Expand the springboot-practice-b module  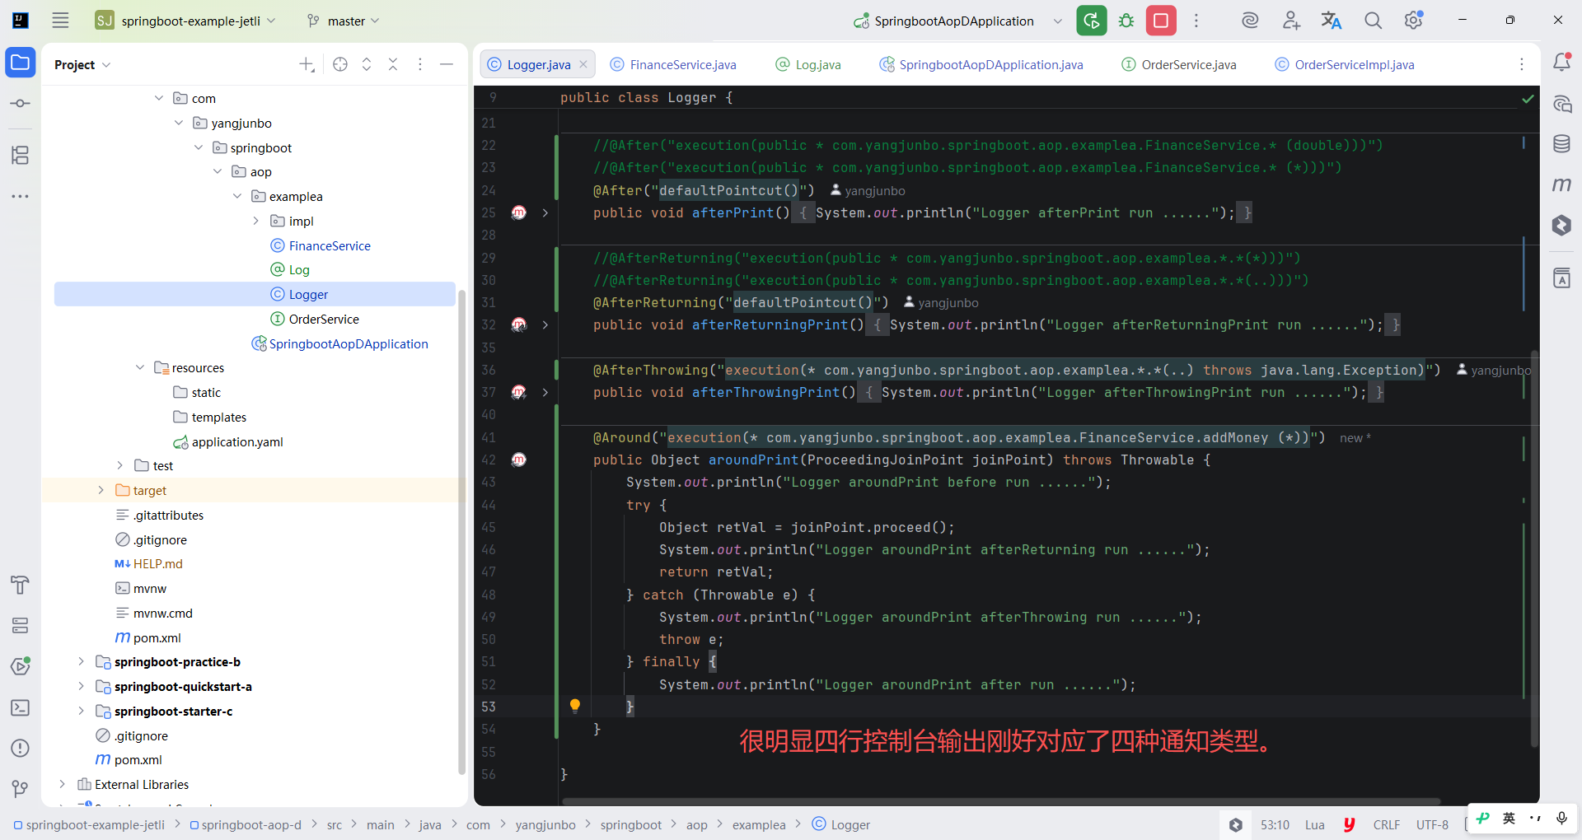click(81, 661)
